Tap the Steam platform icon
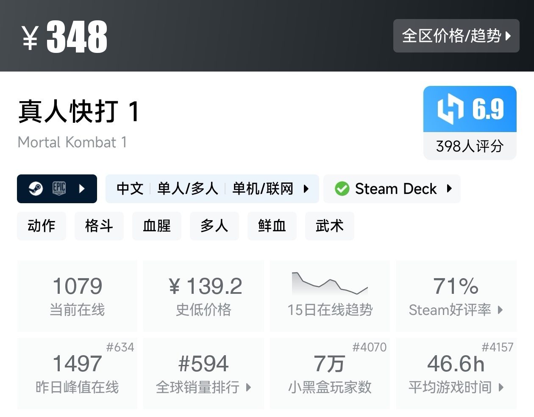This screenshot has height=417, width=534. (x=36, y=188)
